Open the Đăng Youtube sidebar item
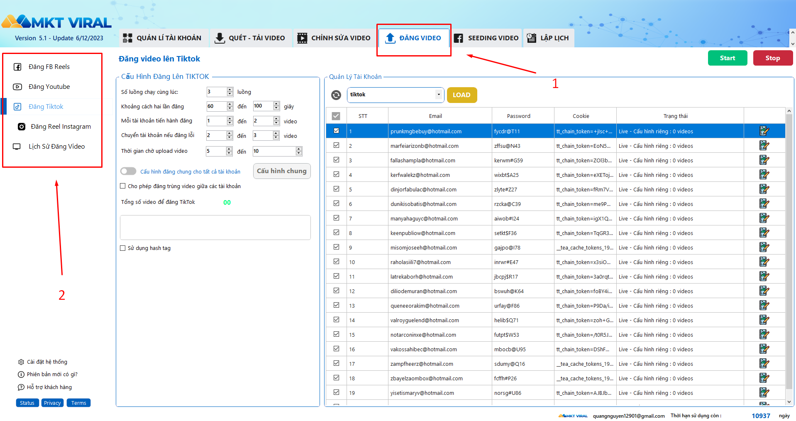The width and height of the screenshot is (796, 421). coord(49,87)
